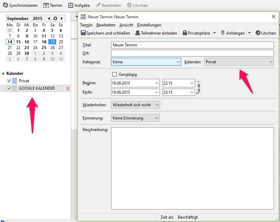Click Teilnehmer einladen person icon
The height and width of the screenshot is (222, 280).
tap(137, 33)
